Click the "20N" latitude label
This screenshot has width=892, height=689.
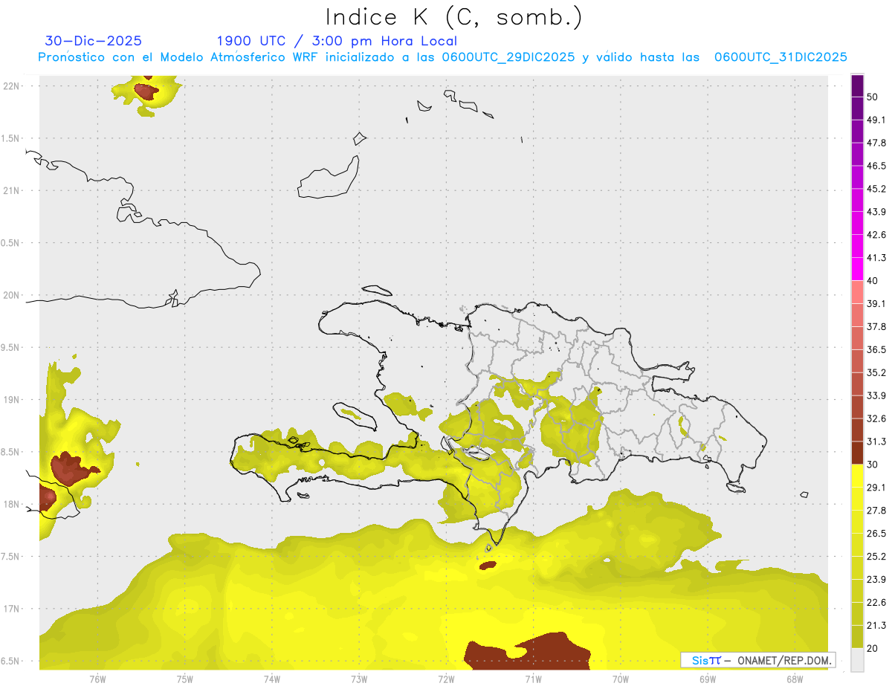click(11, 295)
